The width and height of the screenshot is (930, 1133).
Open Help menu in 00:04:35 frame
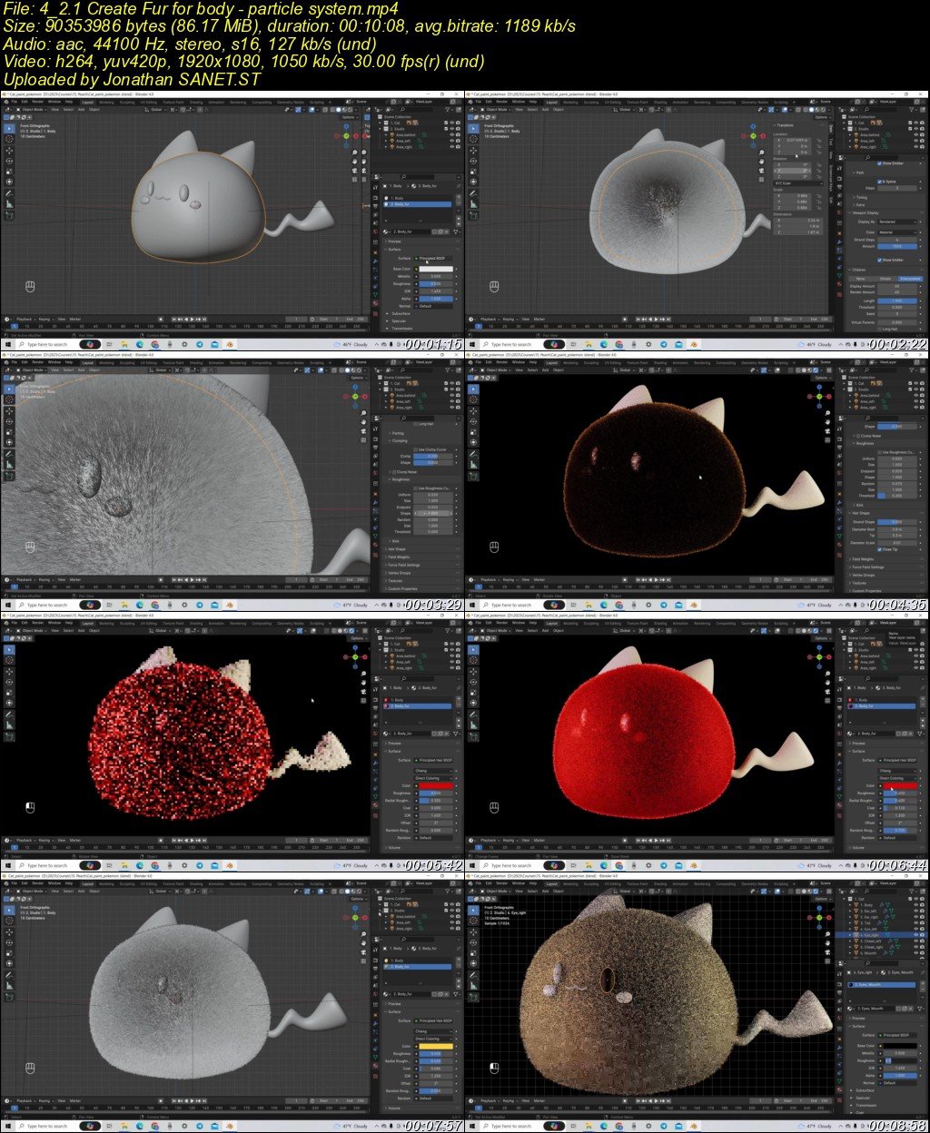pyautogui.click(x=533, y=362)
